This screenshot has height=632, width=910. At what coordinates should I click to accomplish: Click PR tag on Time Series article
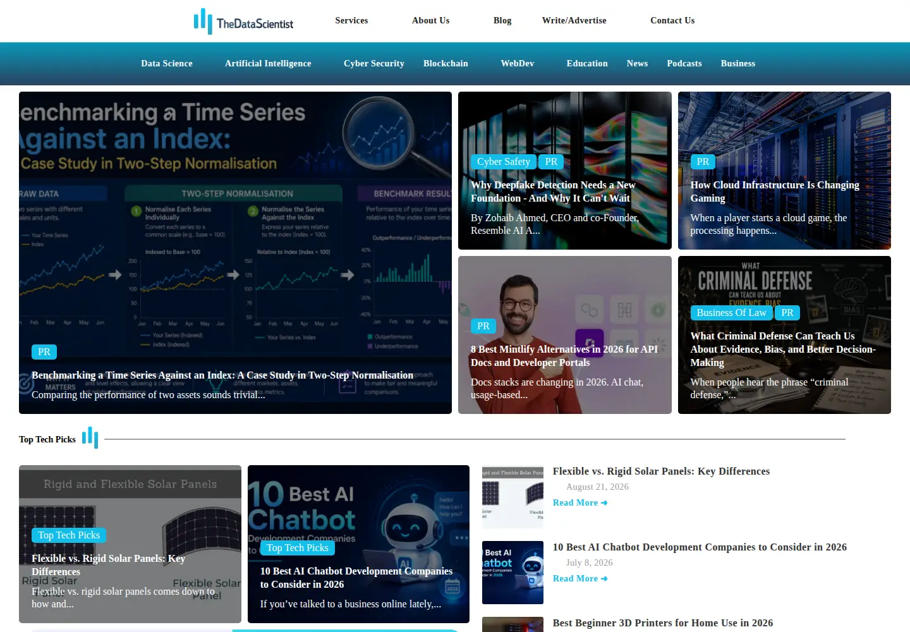[44, 352]
